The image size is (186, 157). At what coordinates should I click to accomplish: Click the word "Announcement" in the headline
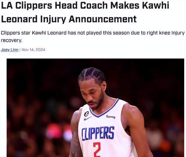click(x=103, y=19)
